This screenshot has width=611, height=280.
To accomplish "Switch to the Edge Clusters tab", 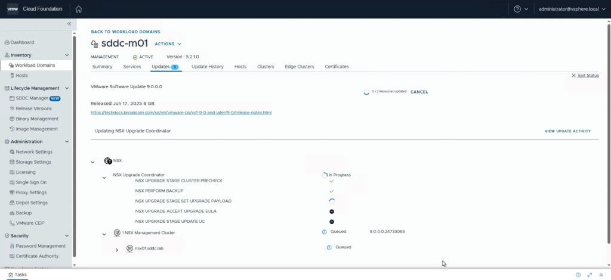I will coord(299,67).
